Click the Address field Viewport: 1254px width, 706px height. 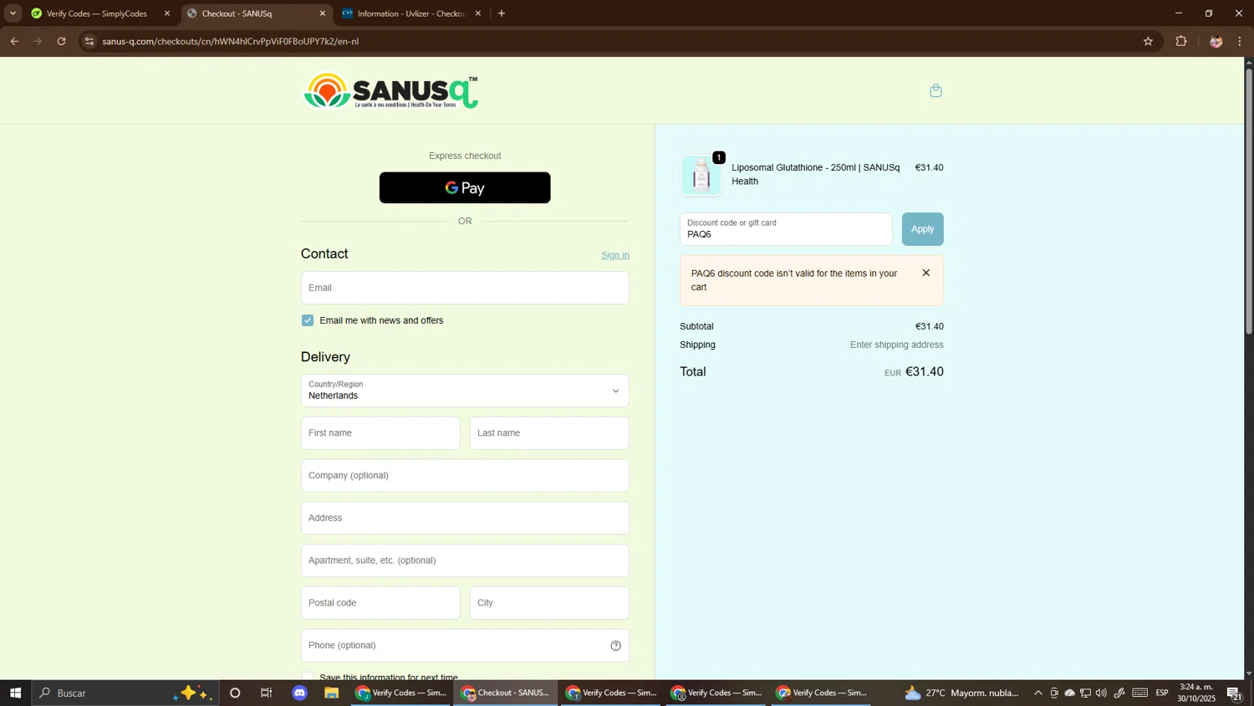[x=465, y=518]
